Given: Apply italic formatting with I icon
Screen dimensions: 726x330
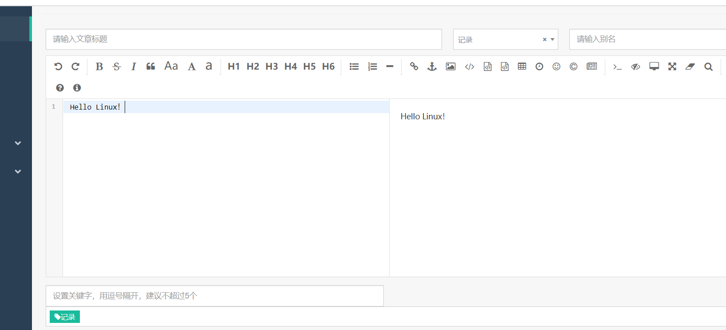Looking at the screenshot, I should click(134, 67).
